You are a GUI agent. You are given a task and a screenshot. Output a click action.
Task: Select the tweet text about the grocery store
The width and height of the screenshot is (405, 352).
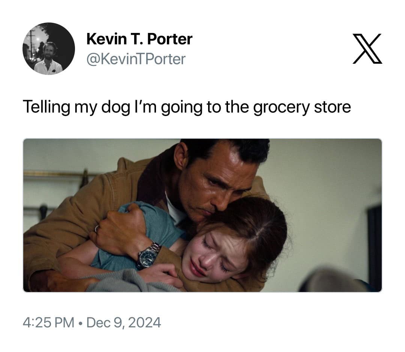tap(187, 107)
